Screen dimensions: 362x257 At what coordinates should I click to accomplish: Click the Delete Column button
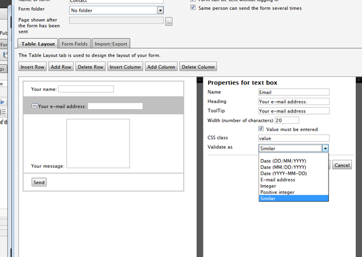click(197, 67)
